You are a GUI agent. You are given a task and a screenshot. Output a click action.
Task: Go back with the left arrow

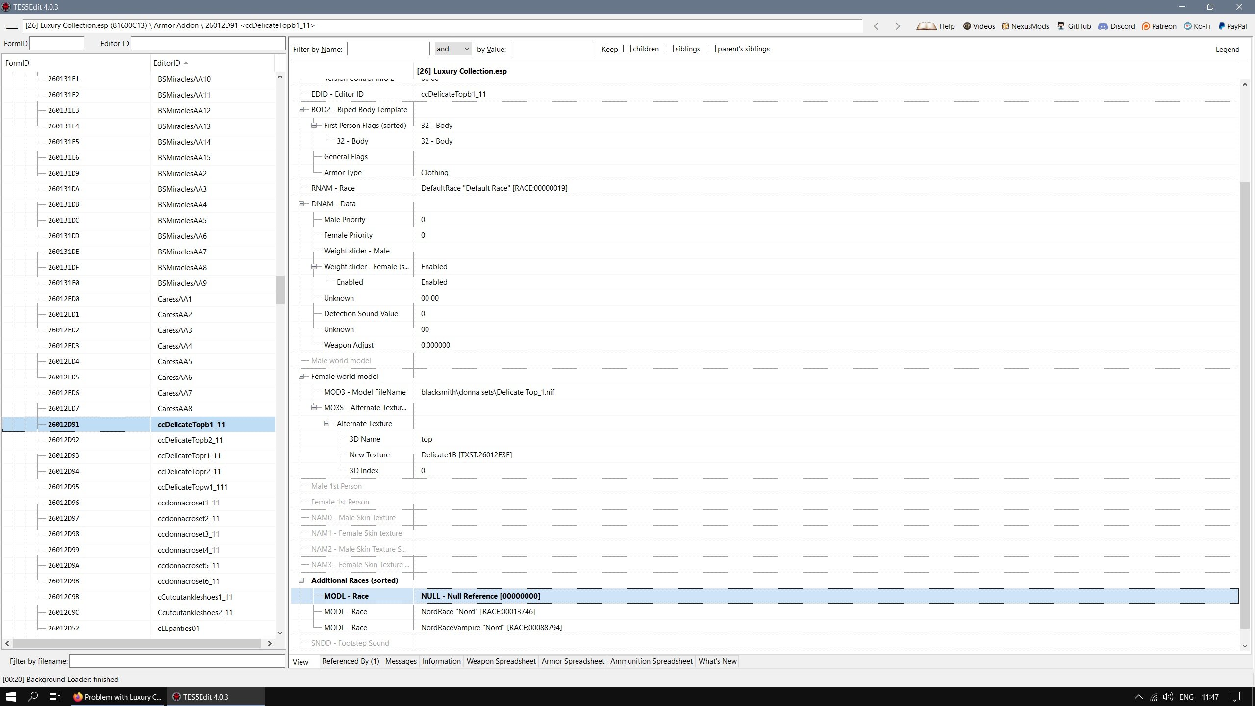(x=876, y=26)
